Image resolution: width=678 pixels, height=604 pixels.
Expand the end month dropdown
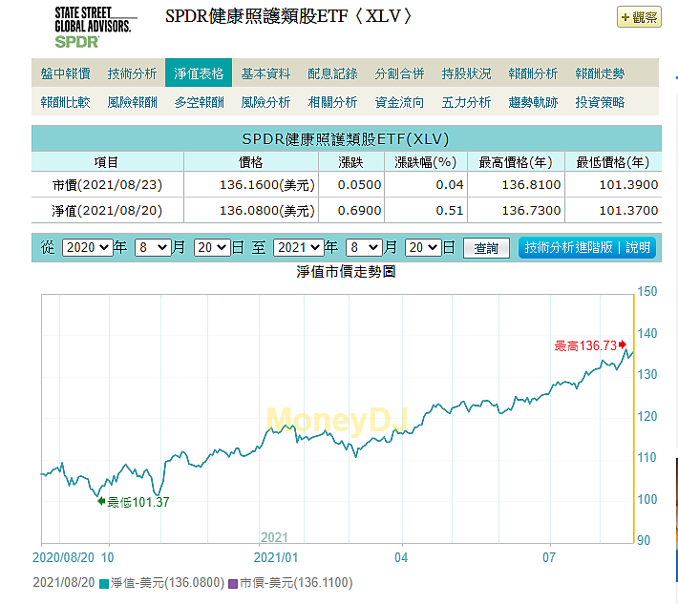pyautogui.click(x=364, y=247)
